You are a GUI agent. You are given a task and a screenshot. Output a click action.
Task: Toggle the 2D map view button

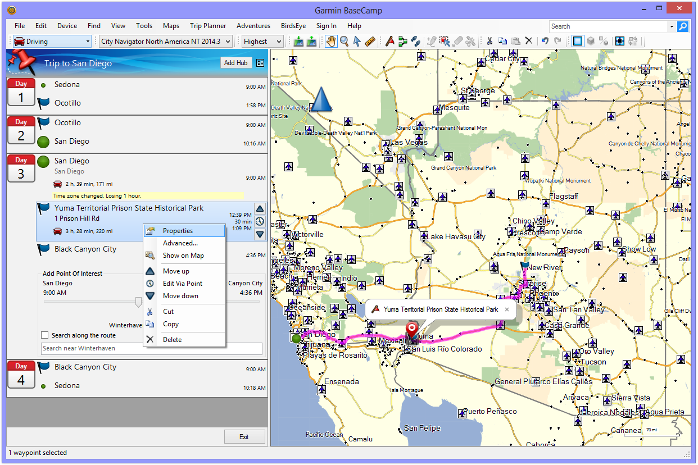(578, 41)
